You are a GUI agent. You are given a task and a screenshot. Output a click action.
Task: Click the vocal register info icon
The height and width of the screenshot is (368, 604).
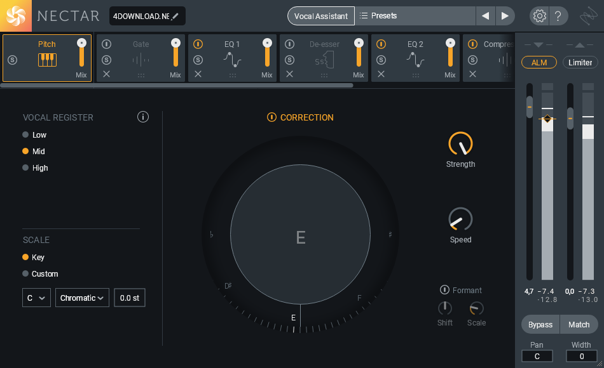coord(143,117)
